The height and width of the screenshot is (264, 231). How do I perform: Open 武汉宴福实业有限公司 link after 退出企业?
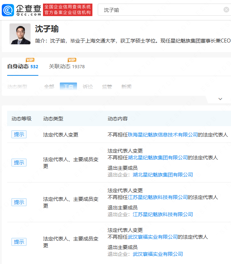pos(158,254)
